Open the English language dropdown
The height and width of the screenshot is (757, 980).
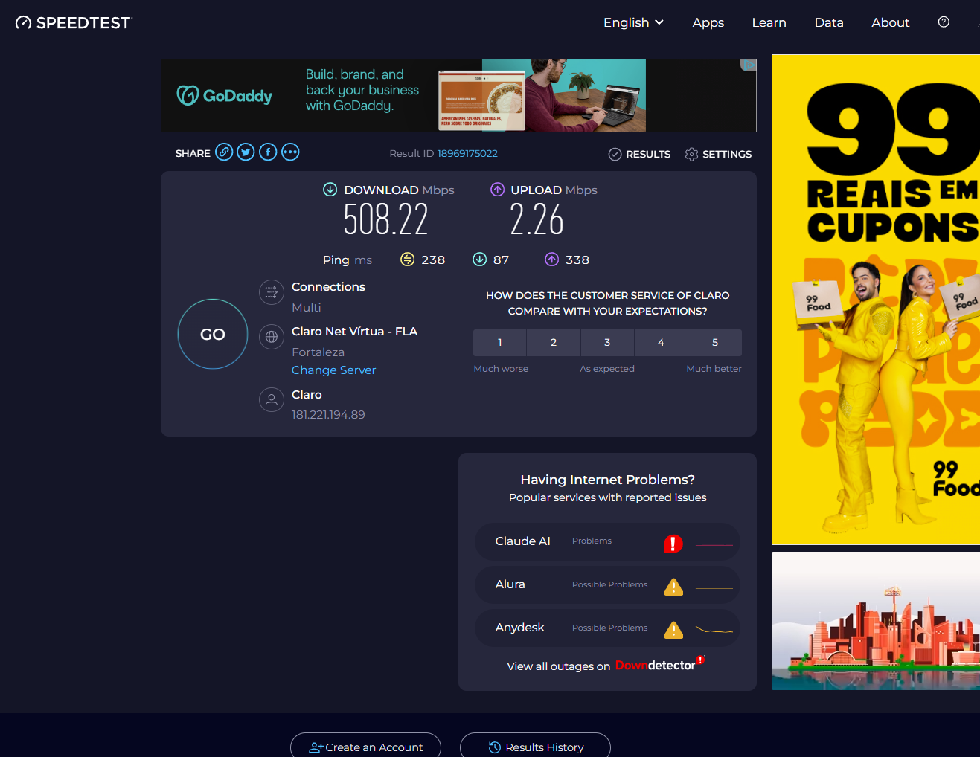pos(633,22)
